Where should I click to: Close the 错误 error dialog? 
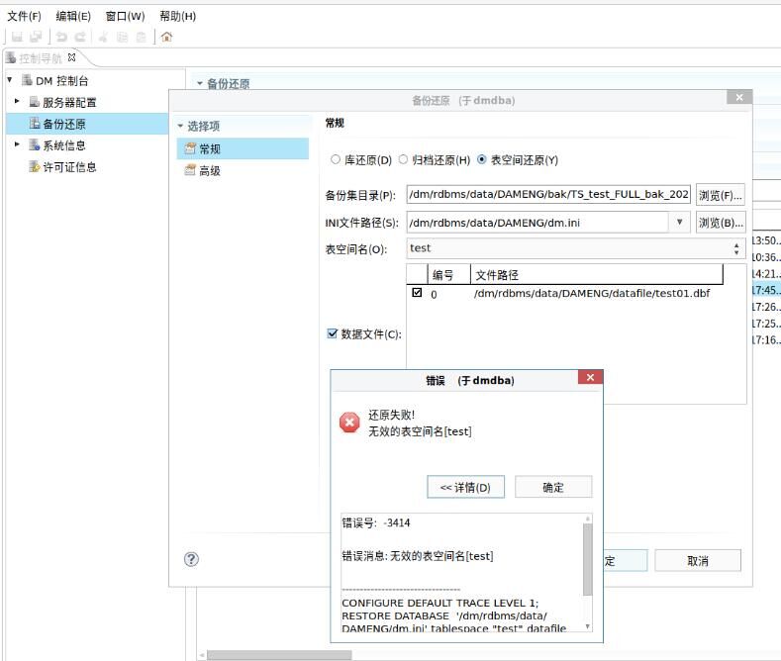[x=590, y=377]
